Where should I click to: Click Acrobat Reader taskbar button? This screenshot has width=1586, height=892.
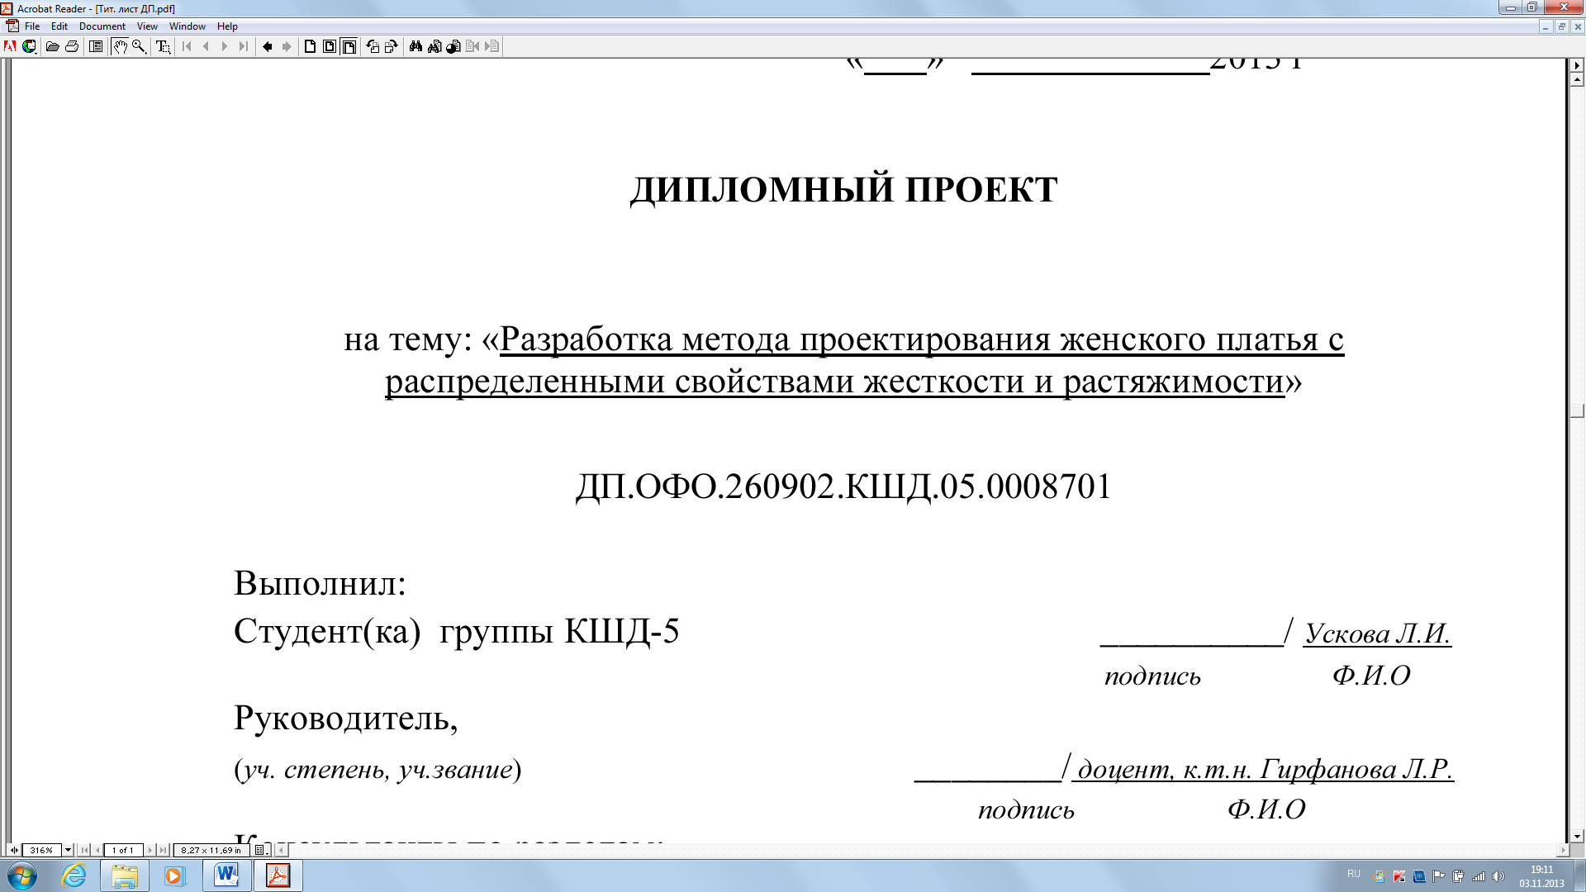[278, 875]
